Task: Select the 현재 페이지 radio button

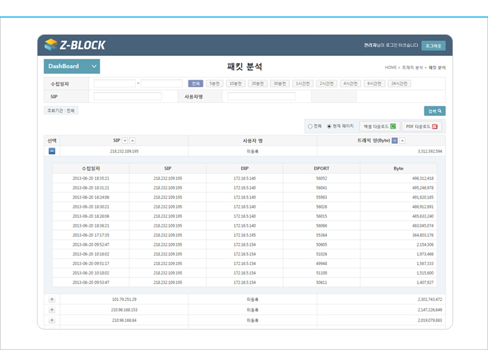Action: [x=329, y=127]
